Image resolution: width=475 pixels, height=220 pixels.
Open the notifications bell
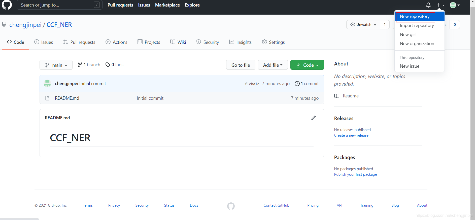point(428,5)
